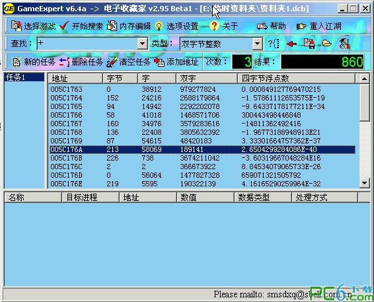Click the results list vertical scrollbar thumb
This screenshot has height=302, width=374.
click(x=364, y=102)
